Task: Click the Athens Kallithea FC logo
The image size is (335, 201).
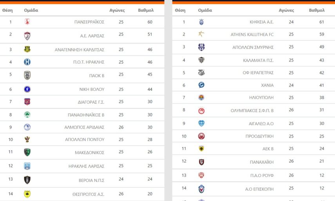Action: click(201, 34)
